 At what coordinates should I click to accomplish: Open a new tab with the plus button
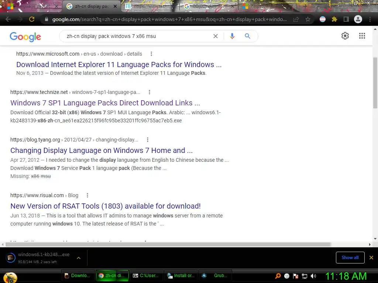tap(305, 6)
